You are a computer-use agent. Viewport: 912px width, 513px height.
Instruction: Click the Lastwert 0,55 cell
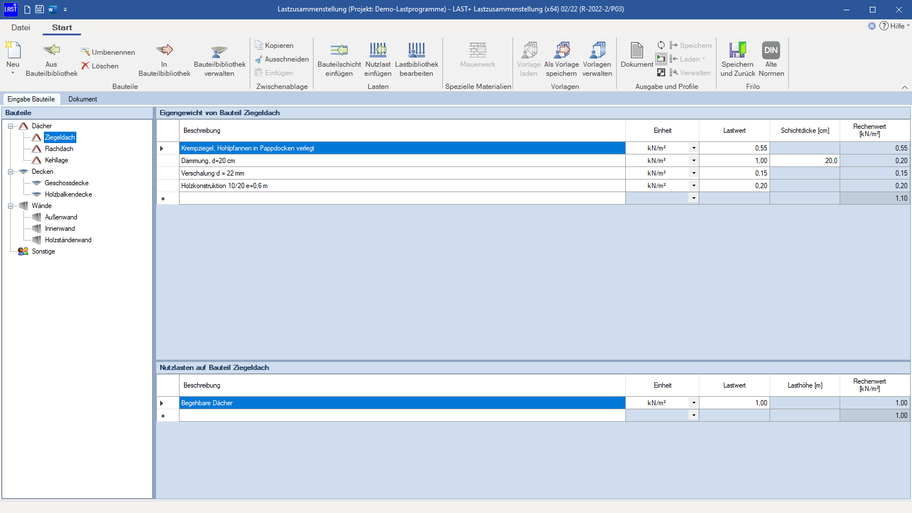(x=735, y=148)
